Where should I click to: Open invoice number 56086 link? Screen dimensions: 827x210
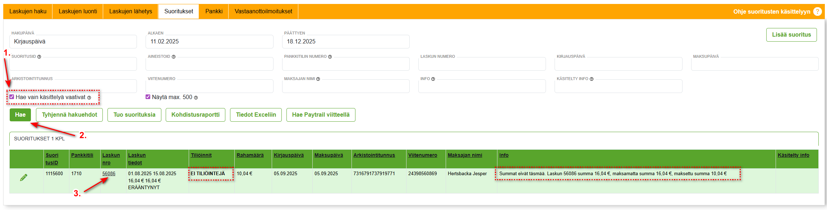click(109, 173)
